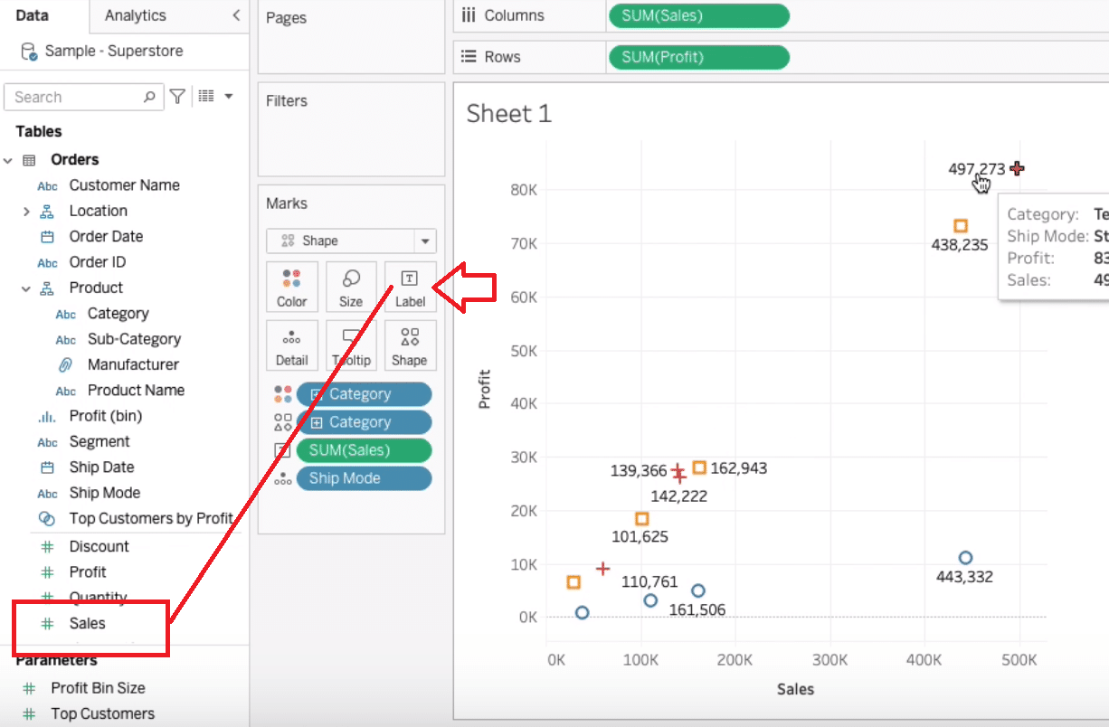Click the Profit axis title
This screenshot has height=727, width=1109.
[484, 389]
